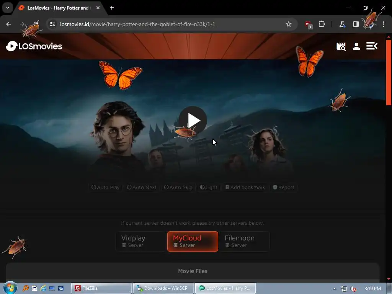Enable Auto Skip option
392x294 pixels.
pyautogui.click(x=178, y=187)
